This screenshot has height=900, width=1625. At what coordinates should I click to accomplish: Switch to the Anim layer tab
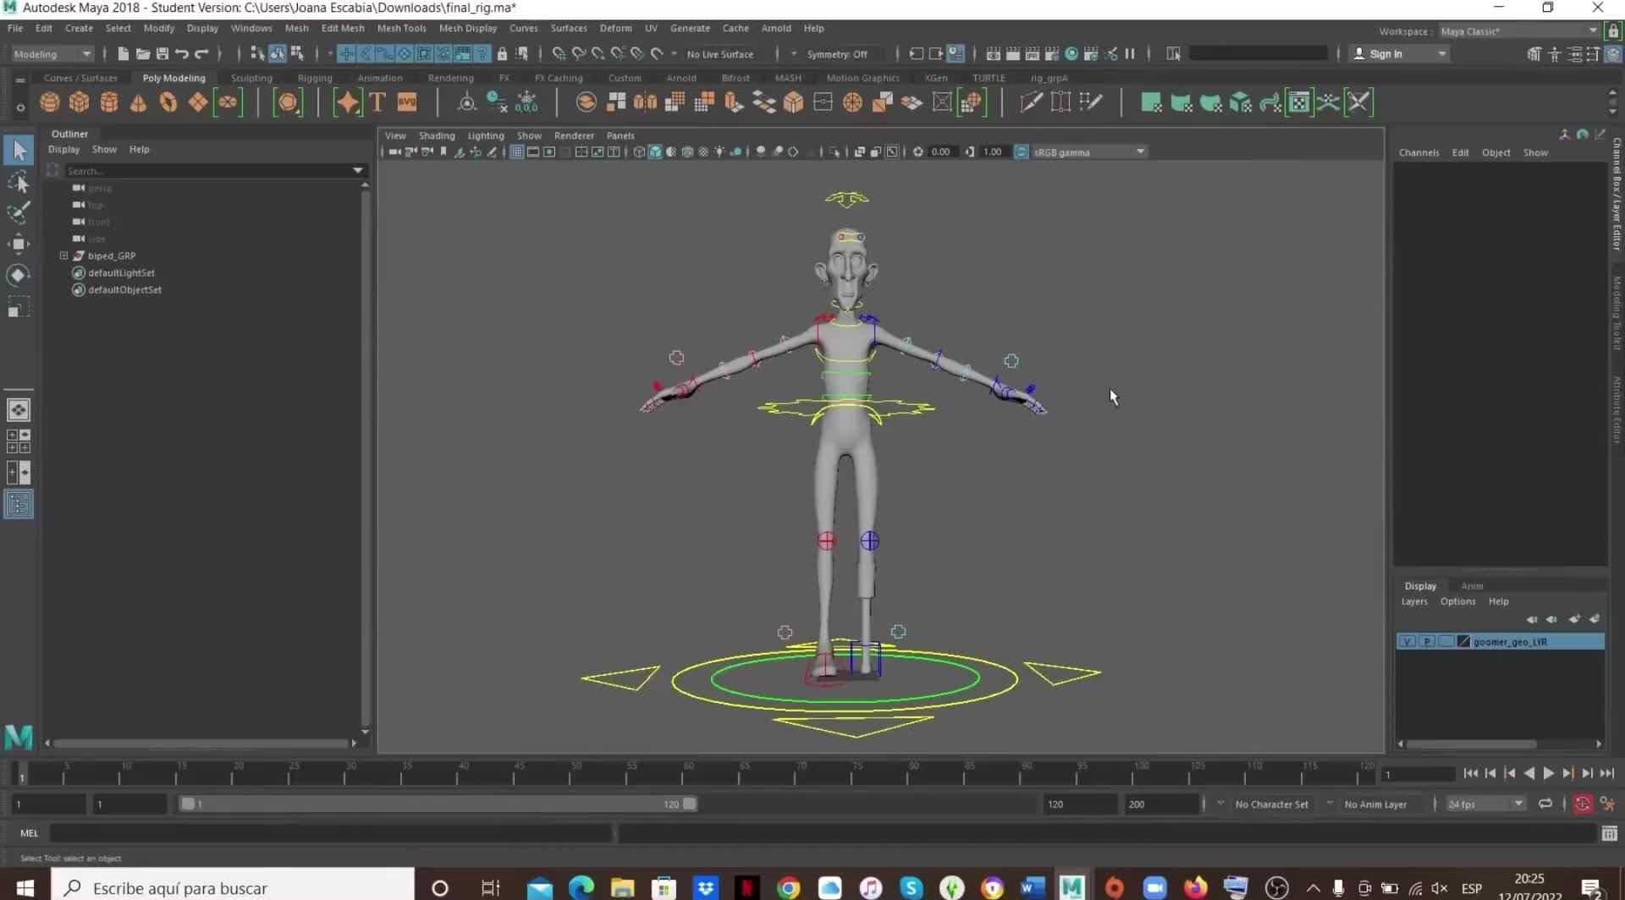click(x=1472, y=585)
